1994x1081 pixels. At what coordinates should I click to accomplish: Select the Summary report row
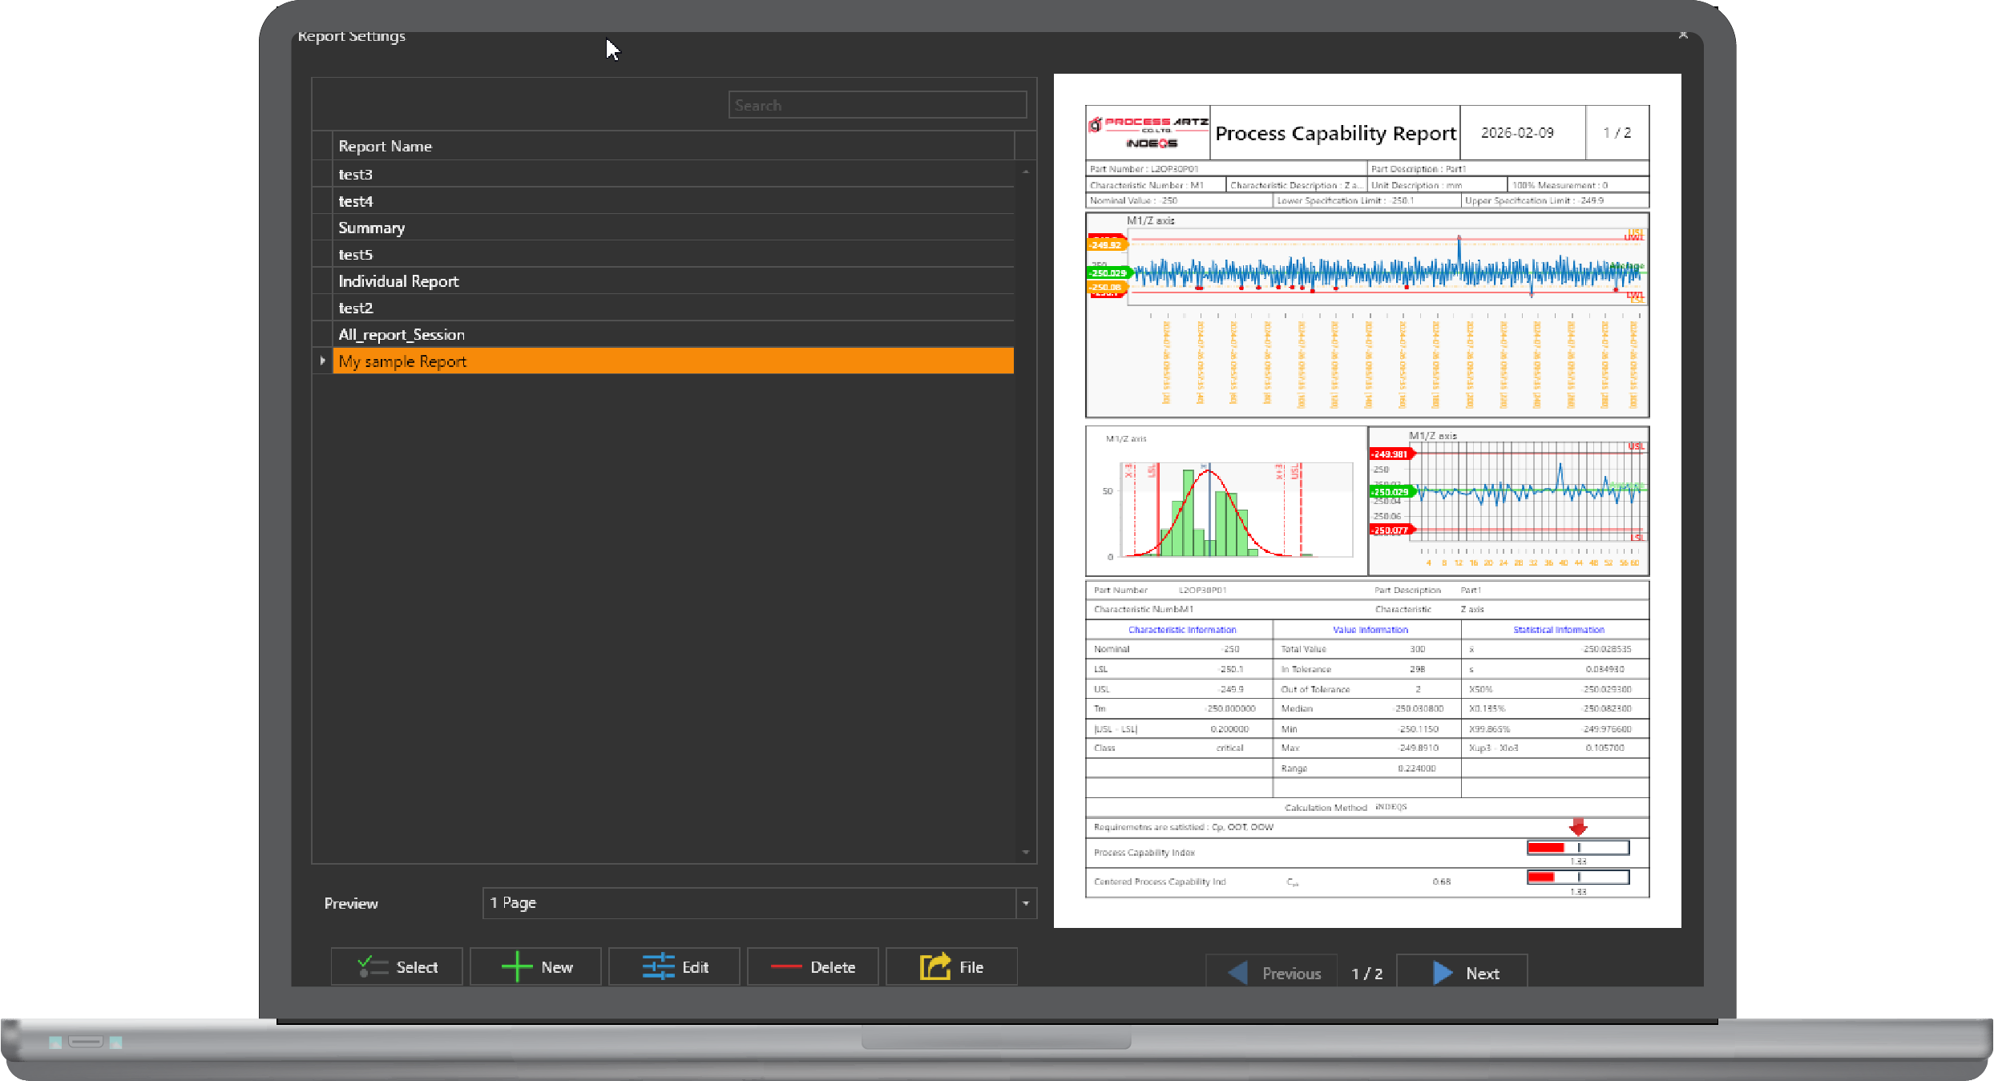[x=371, y=228]
